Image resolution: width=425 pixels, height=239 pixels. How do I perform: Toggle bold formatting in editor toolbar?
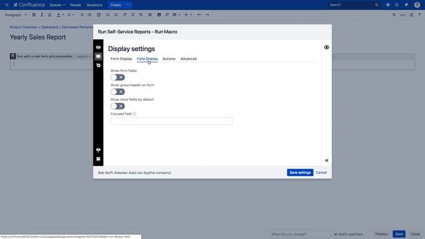(x=34, y=15)
